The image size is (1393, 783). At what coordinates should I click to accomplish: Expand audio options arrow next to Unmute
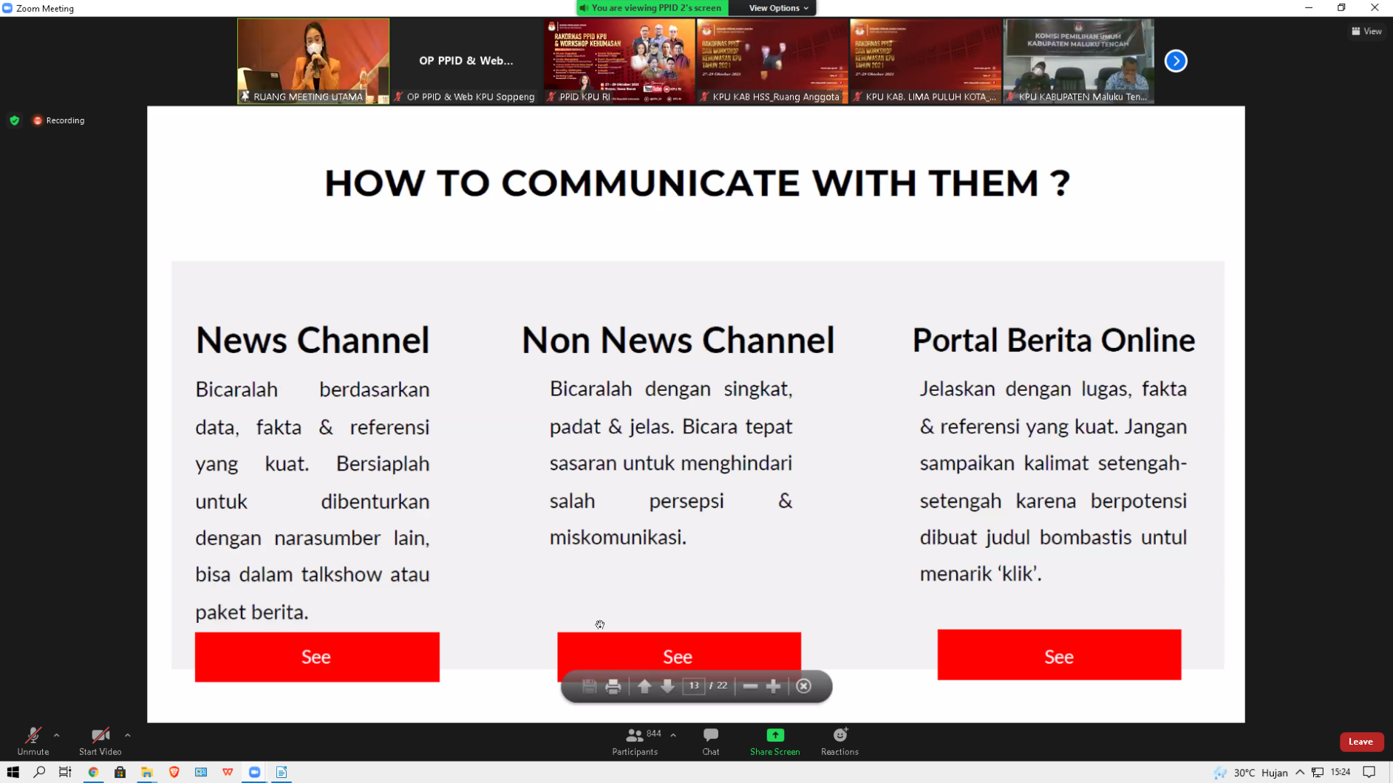[x=57, y=735]
